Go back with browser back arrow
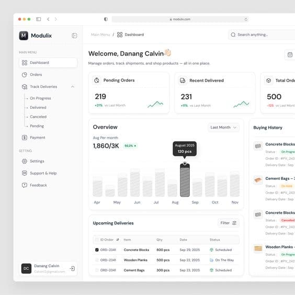This screenshot has height=295, width=295. 48,19
